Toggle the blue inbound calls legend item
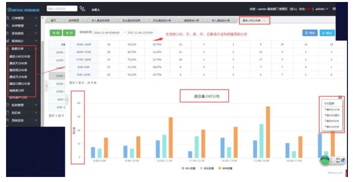 189,168
